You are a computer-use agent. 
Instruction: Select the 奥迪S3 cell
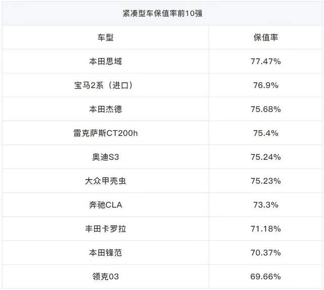click(x=105, y=157)
